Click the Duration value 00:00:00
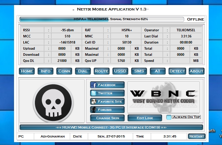 (x=186, y=42)
